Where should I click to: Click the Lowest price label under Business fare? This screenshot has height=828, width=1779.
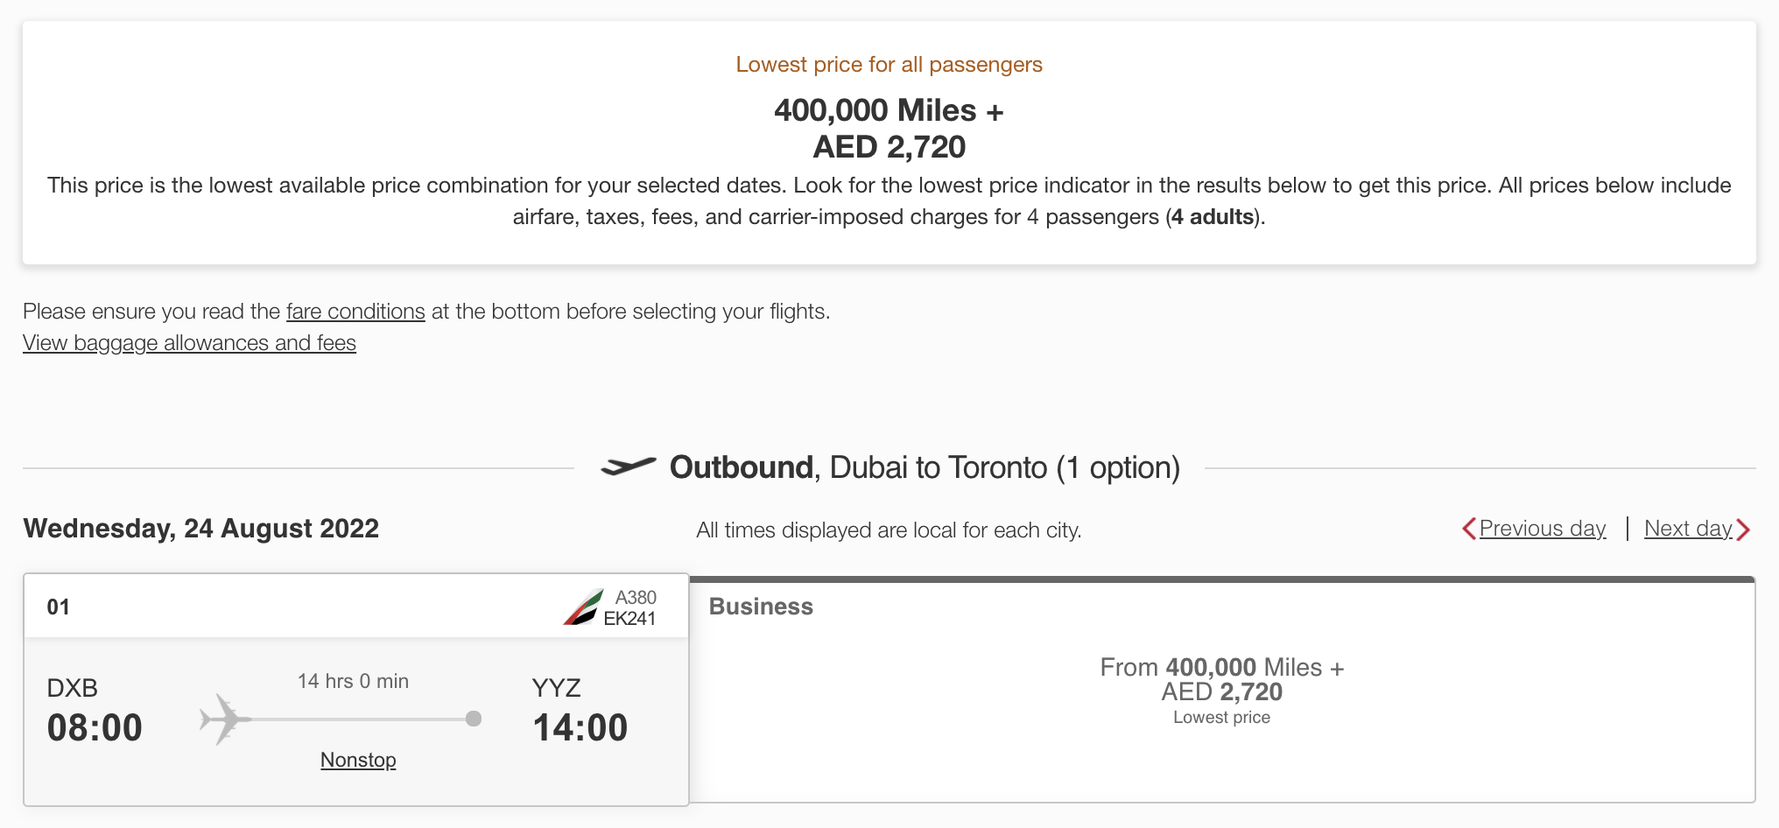click(1221, 718)
